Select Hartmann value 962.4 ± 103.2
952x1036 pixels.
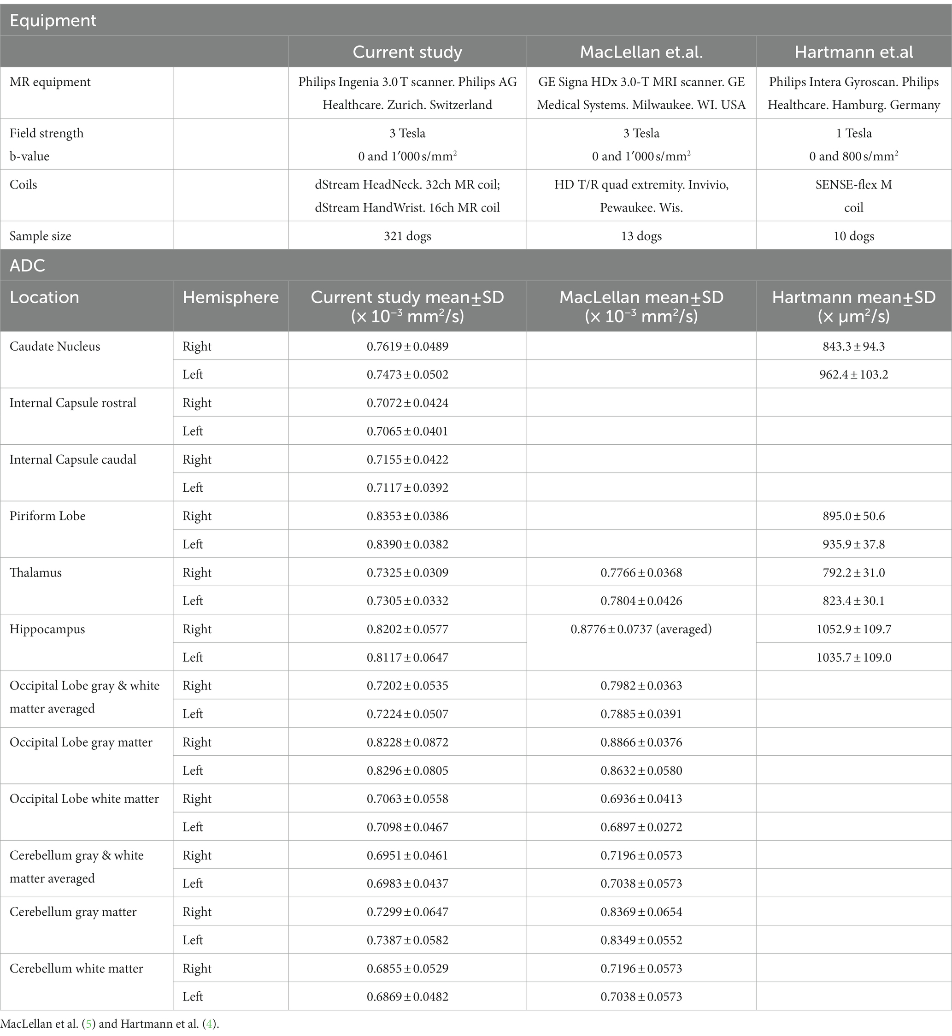tap(853, 375)
